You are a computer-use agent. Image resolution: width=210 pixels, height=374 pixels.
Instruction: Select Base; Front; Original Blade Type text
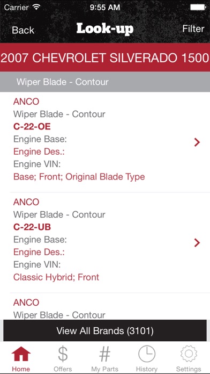pos(79,177)
